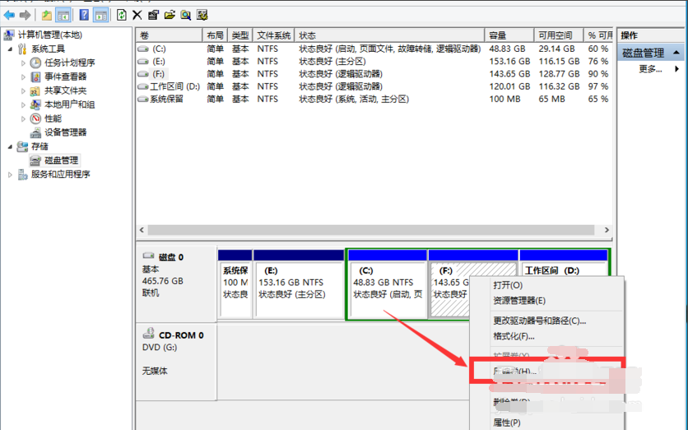
Task: Sort by the 类型 column header
Action: (240, 35)
